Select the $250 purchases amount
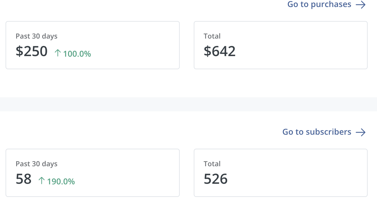 [32, 51]
